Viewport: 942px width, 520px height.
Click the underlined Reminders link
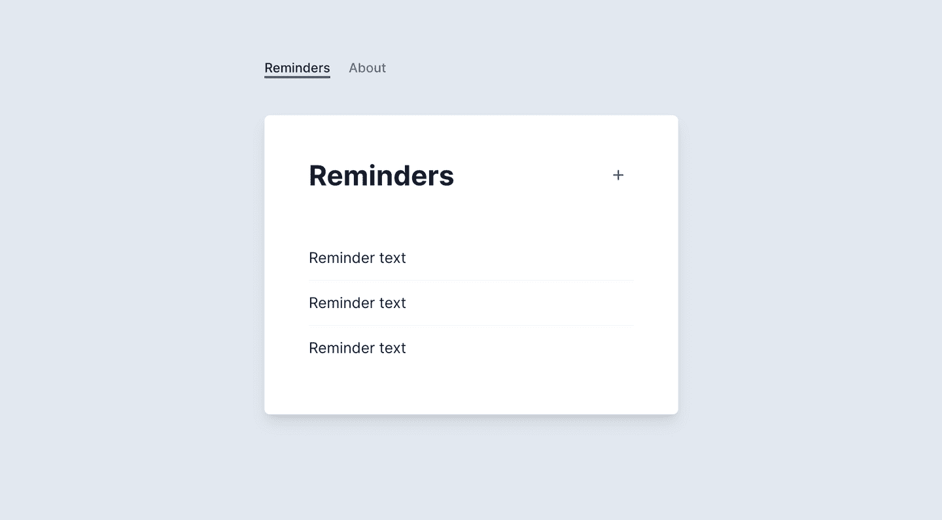tap(296, 67)
